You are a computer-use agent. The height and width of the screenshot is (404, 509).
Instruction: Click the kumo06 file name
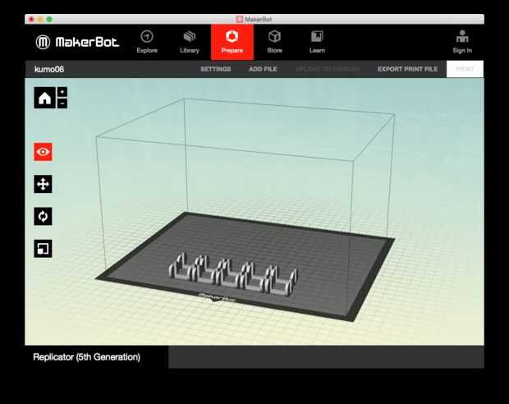point(49,69)
